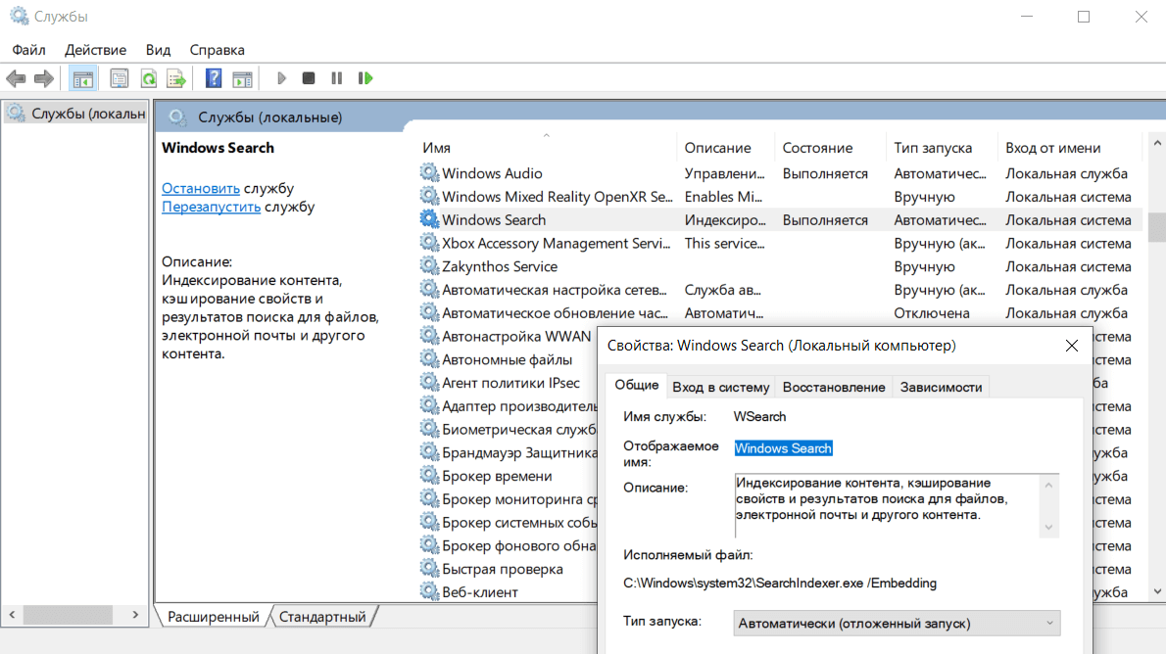Click the green Refresh toolbar icon
Viewport: 1166px width, 654px height.
pos(149,78)
